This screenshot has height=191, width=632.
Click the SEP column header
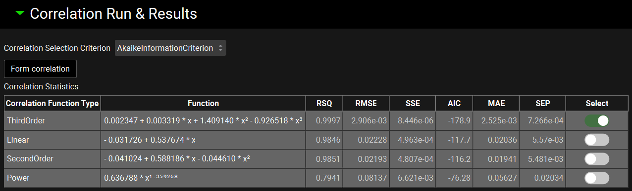point(542,104)
